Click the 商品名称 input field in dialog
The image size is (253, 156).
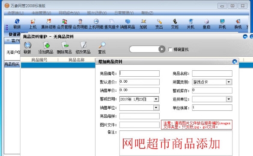click(x=212, y=73)
